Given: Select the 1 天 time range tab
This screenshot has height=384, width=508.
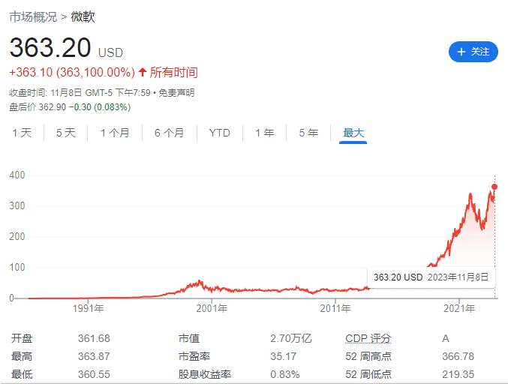Looking at the screenshot, I should coord(22,133).
